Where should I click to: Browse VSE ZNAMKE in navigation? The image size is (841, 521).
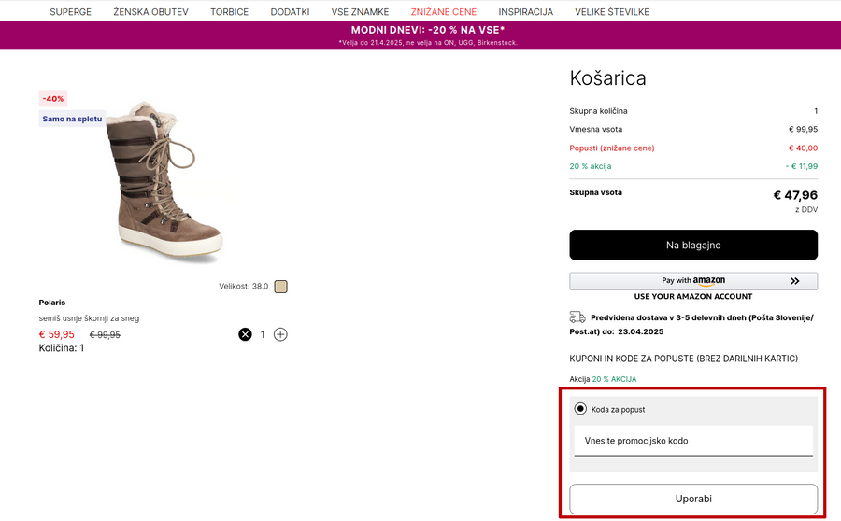point(360,12)
